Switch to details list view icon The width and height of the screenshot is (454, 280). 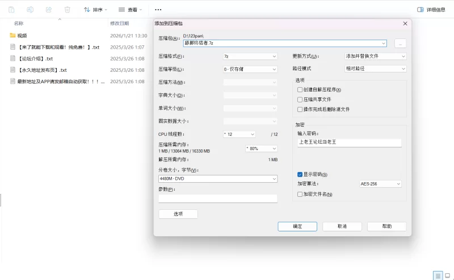point(438,275)
